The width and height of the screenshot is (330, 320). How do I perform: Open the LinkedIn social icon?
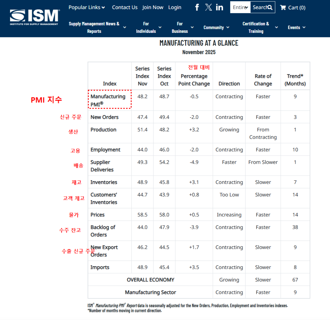[219, 7]
